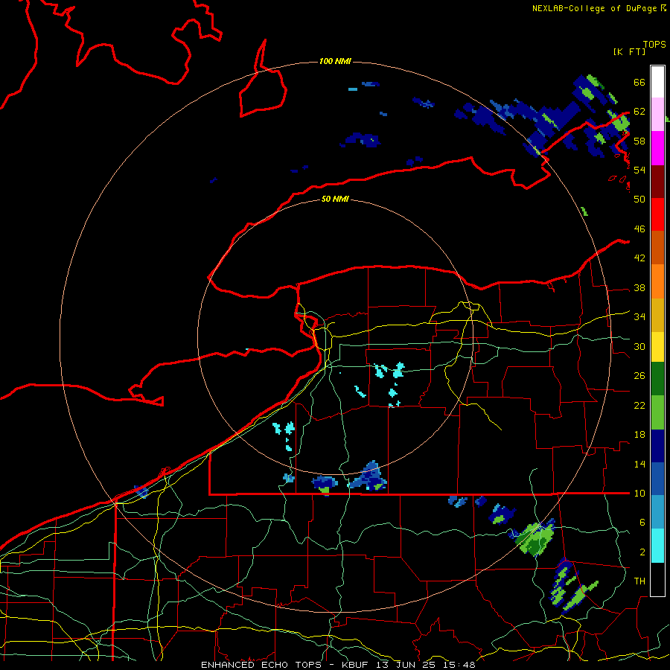
Task: Click the 6 value on the legend
Action: 642,523
